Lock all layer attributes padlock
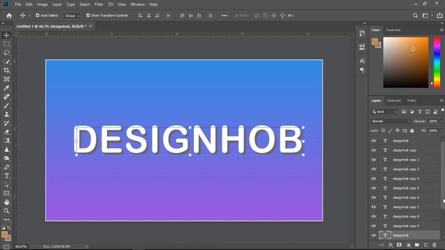Viewport: 445px width, 250px height. [x=412, y=131]
